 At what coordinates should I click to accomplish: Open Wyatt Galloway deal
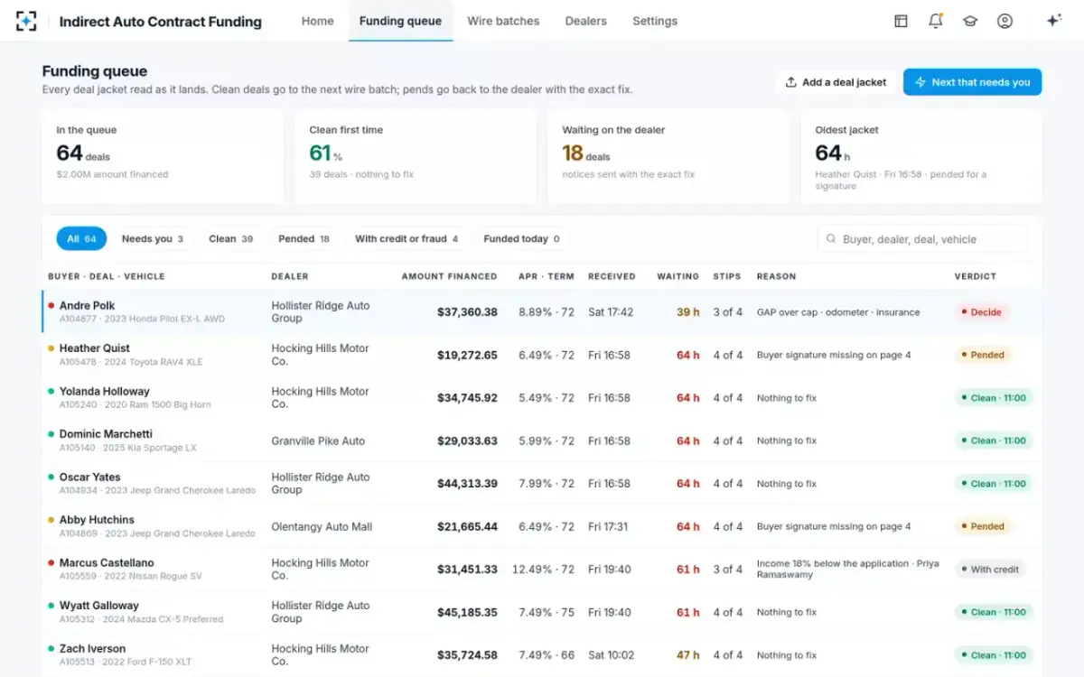(542, 612)
